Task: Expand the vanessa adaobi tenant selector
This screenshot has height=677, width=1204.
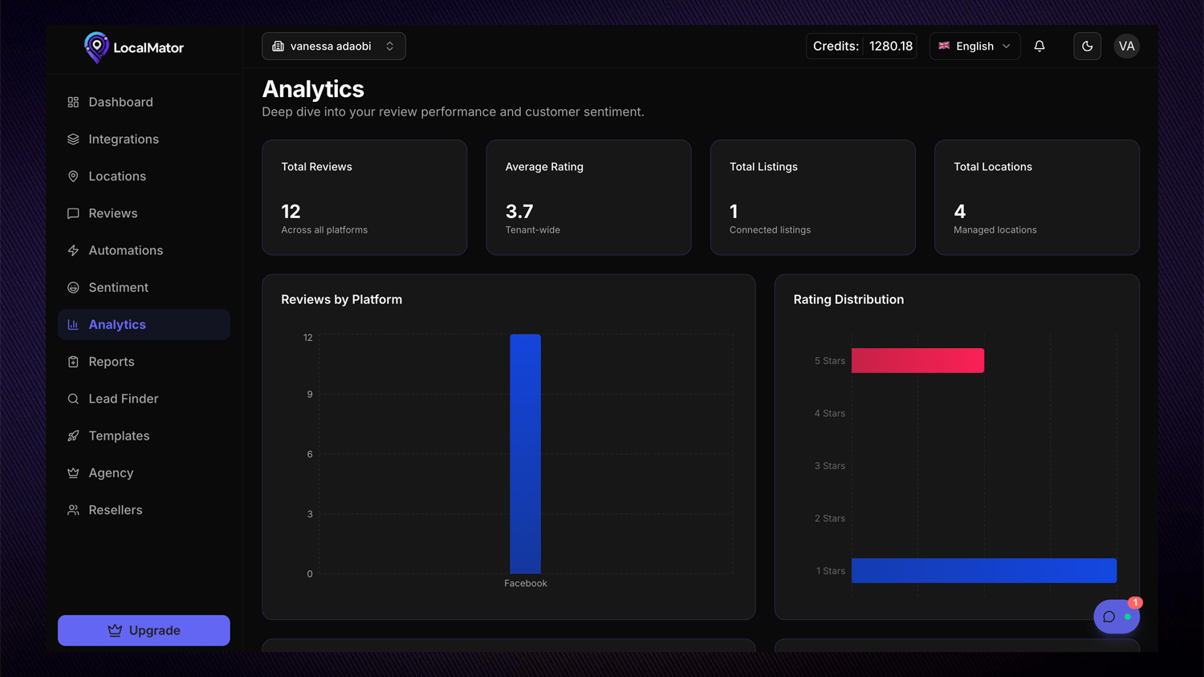Action: (x=333, y=46)
